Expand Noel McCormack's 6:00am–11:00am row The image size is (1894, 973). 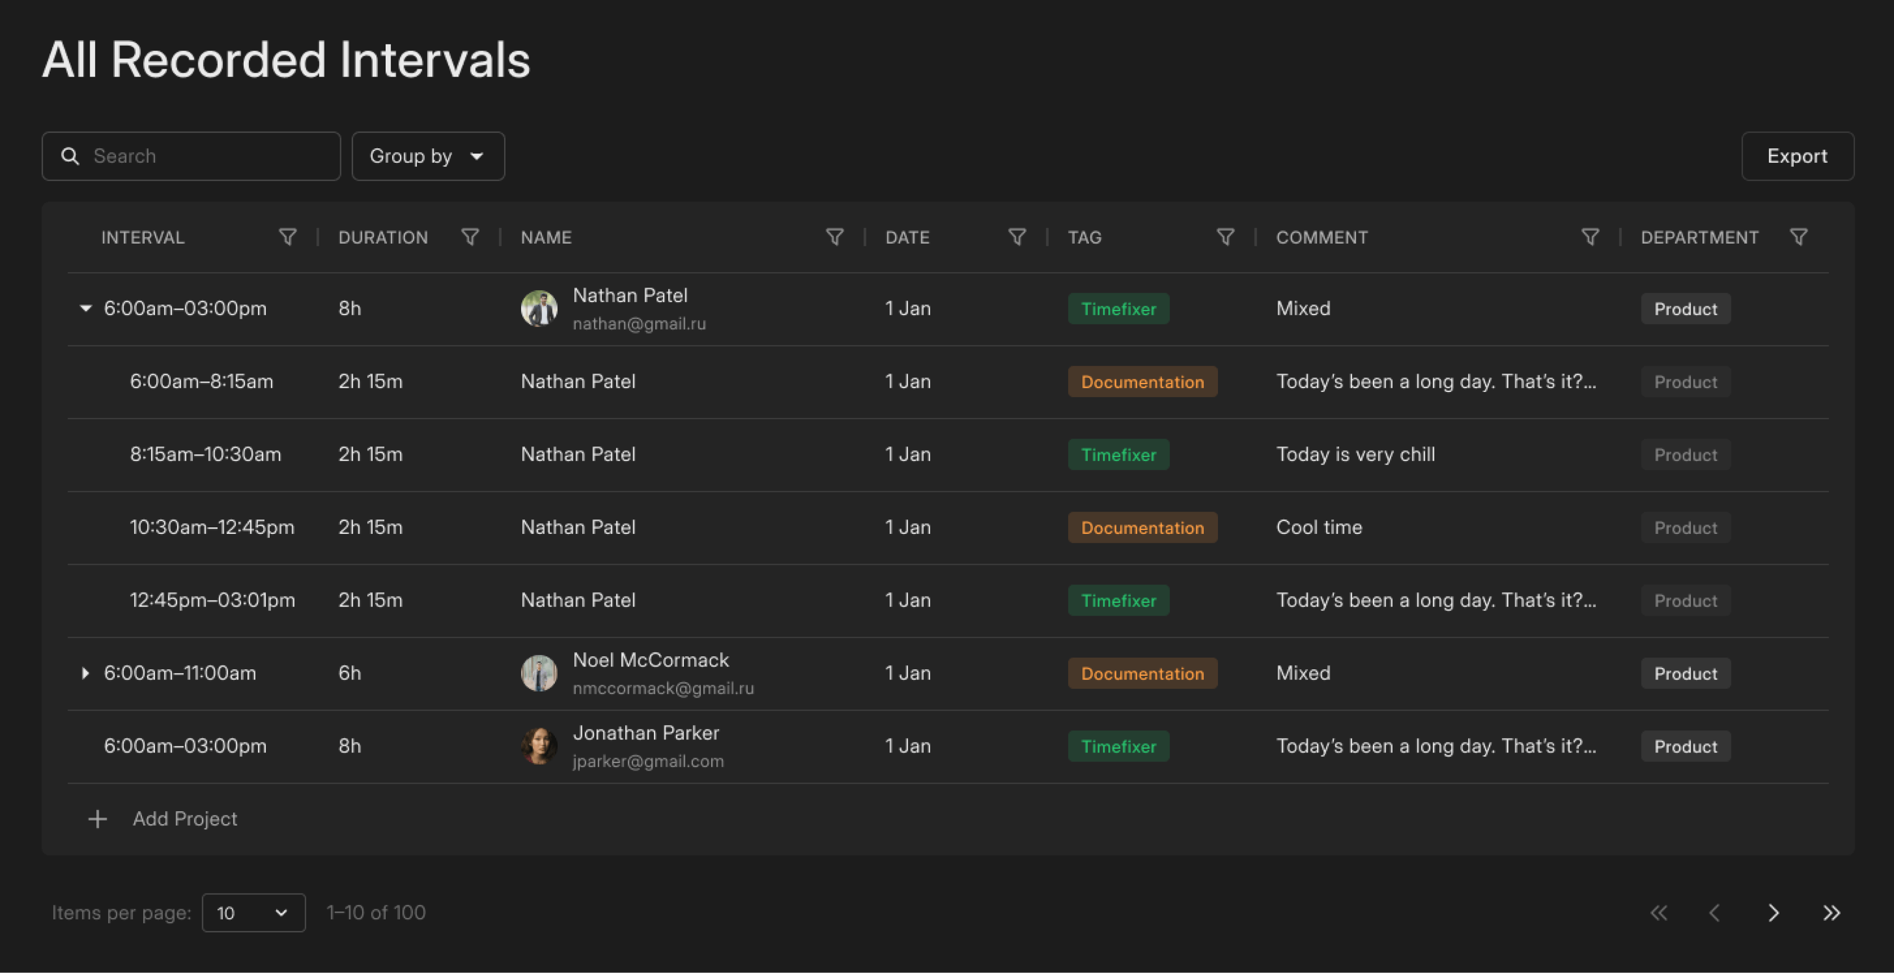(x=85, y=673)
